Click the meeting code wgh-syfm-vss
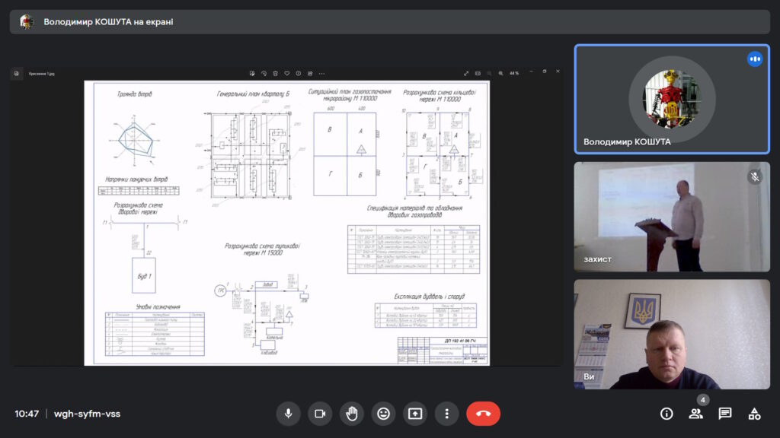 (x=87, y=414)
